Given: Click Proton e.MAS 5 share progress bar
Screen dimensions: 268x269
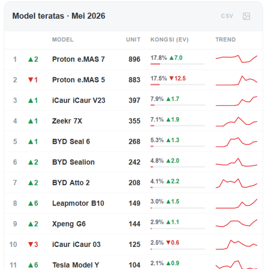Looking at the screenshot, I should (178, 84).
